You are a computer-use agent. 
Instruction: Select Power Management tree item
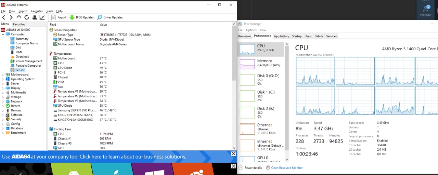coord(29,61)
